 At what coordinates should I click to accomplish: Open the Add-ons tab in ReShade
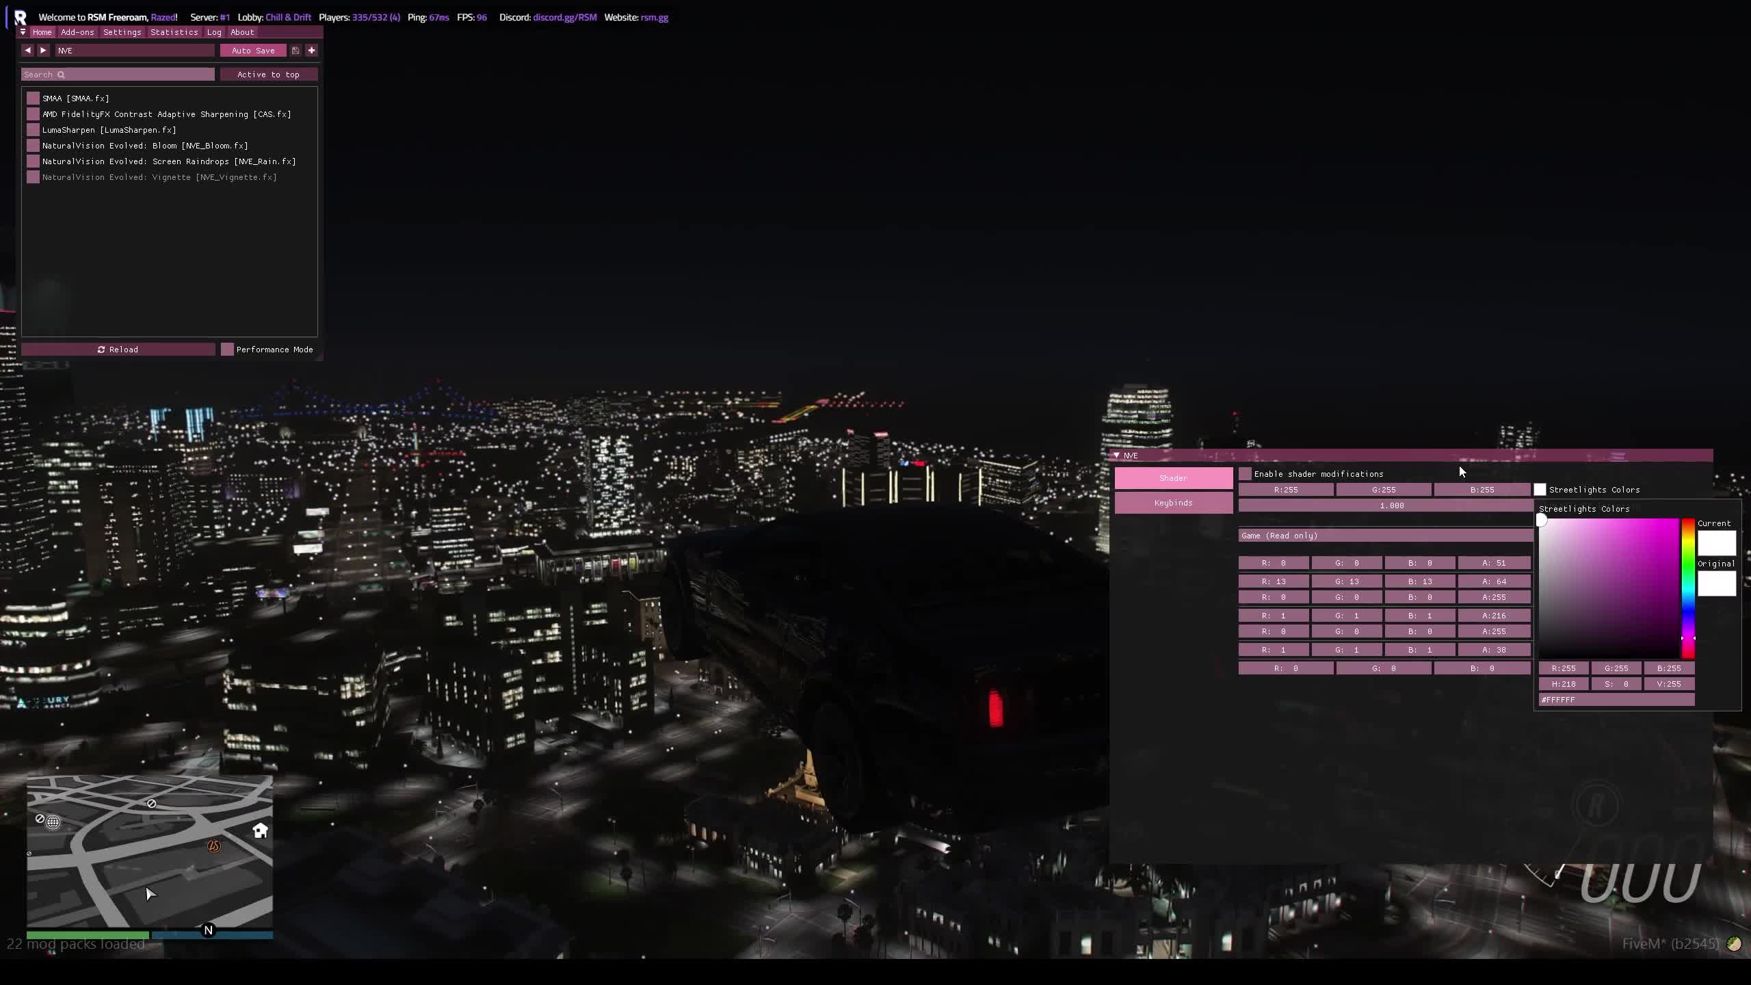pos(77,32)
